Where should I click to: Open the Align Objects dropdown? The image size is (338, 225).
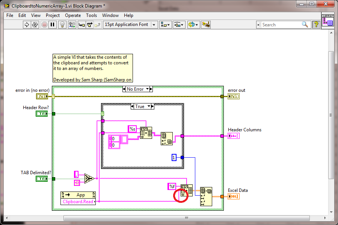pos(165,24)
